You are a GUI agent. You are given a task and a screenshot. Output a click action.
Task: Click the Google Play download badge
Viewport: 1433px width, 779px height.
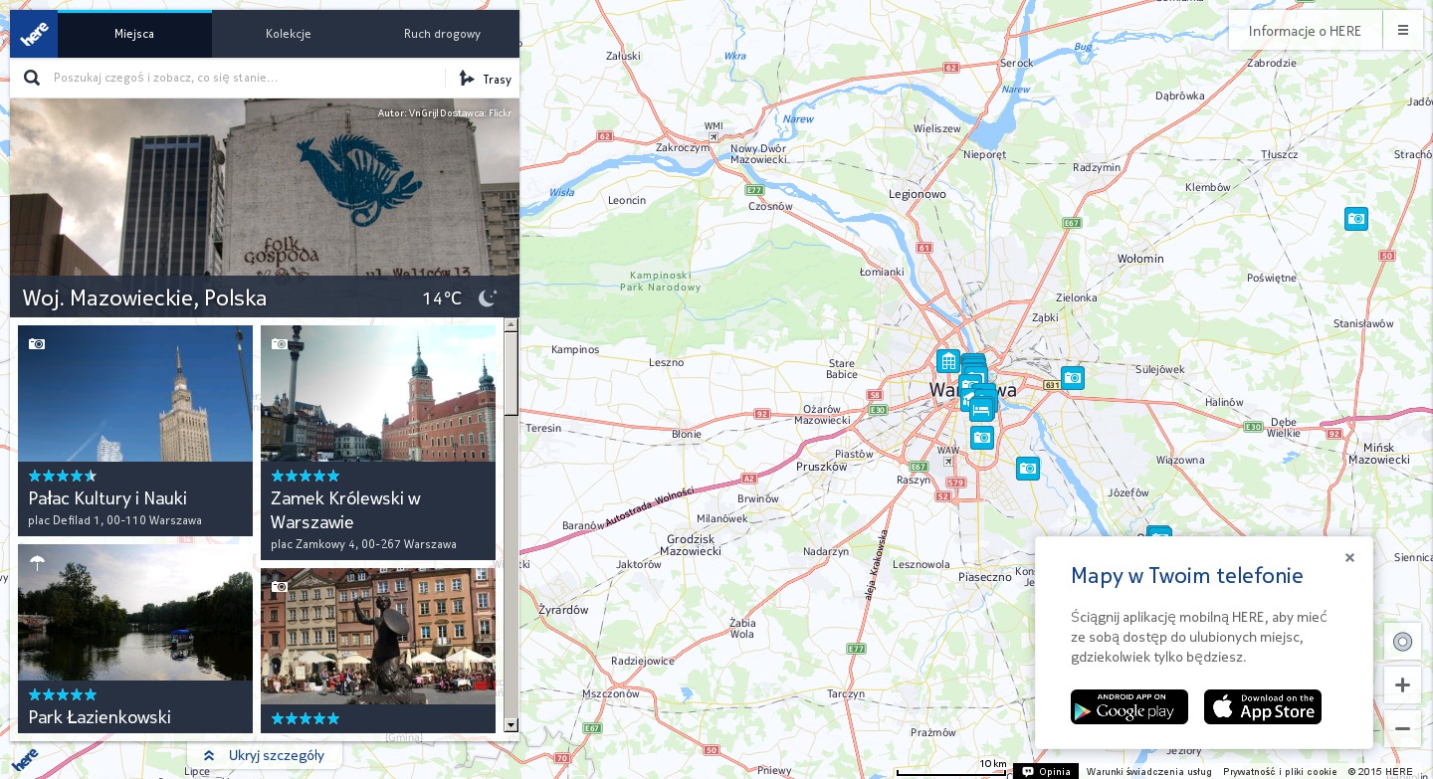coord(1128,706)
